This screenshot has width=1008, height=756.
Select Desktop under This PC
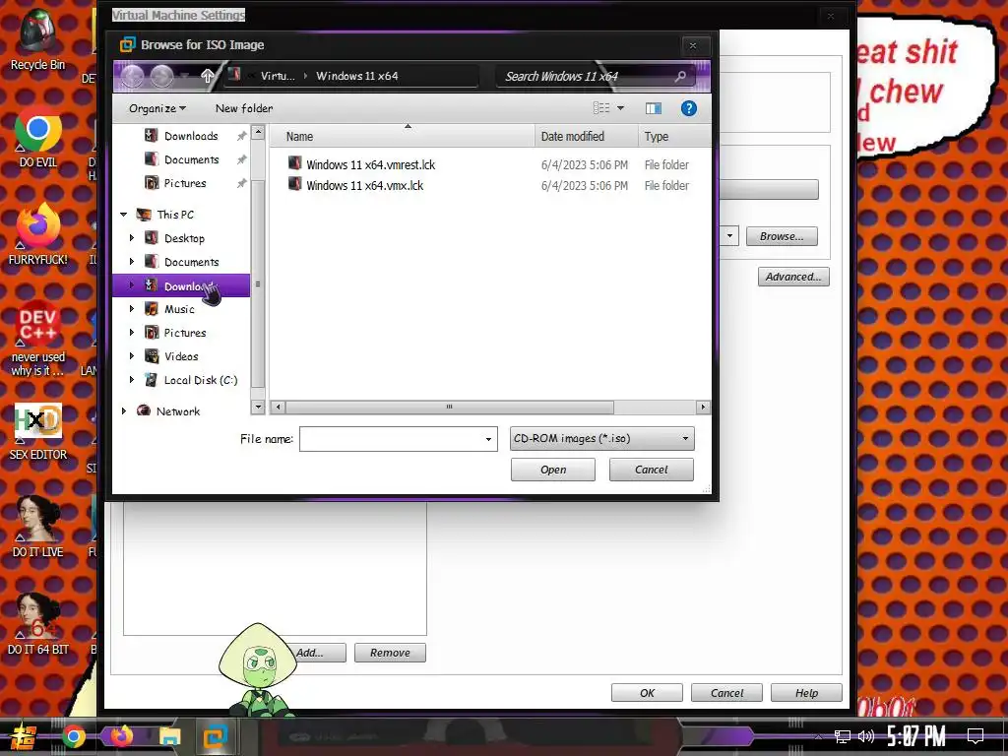pyautogui.click(x=184, y=238)
